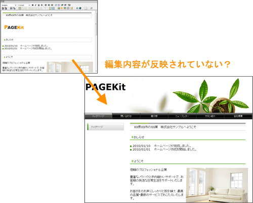Increase indent in the editor toolbar

tap(65, 5)
